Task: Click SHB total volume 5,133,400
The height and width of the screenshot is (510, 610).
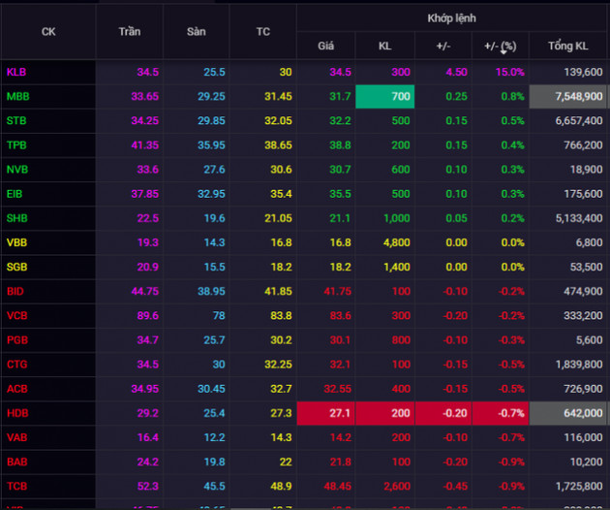Action: coord(579,218)
